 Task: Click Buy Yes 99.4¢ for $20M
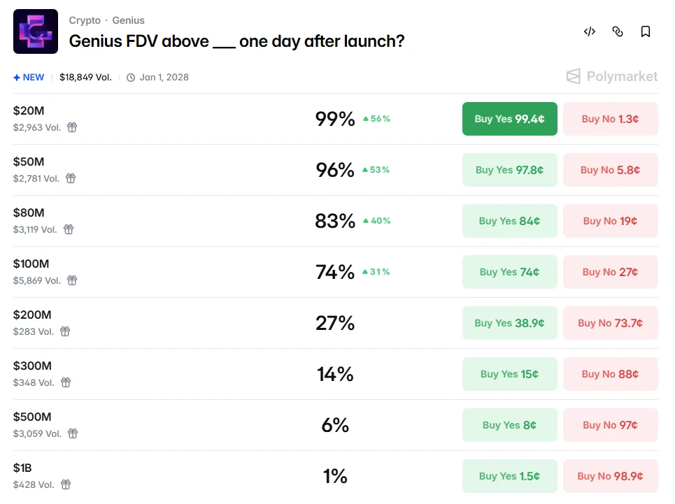coord(509,119)
